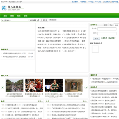
Task: Open the 游戏 navigation menu item
Action: (x=25, y=16)
